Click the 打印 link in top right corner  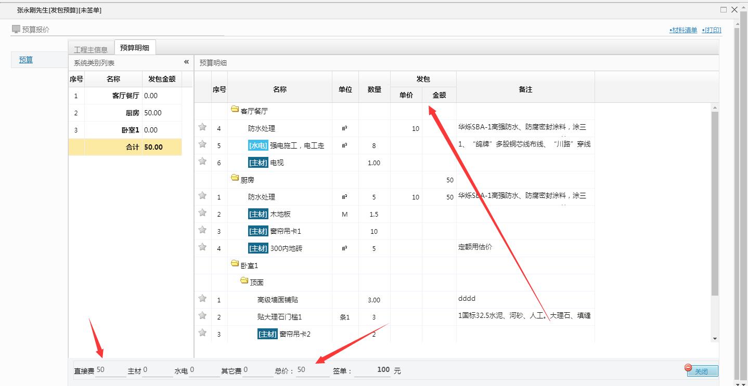tap(712, 30)
